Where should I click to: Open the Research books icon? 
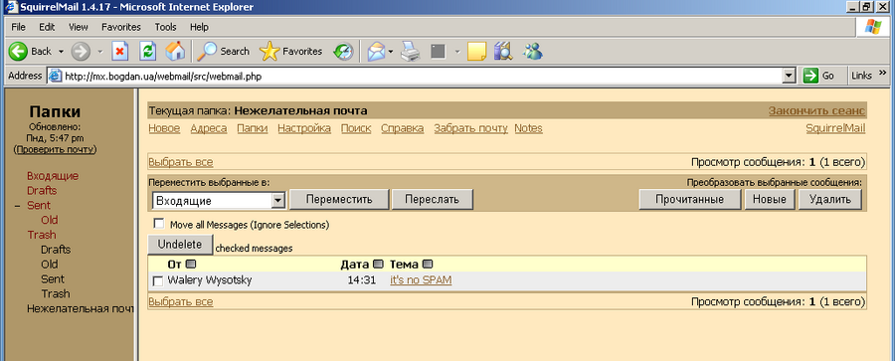pos(503,52)
